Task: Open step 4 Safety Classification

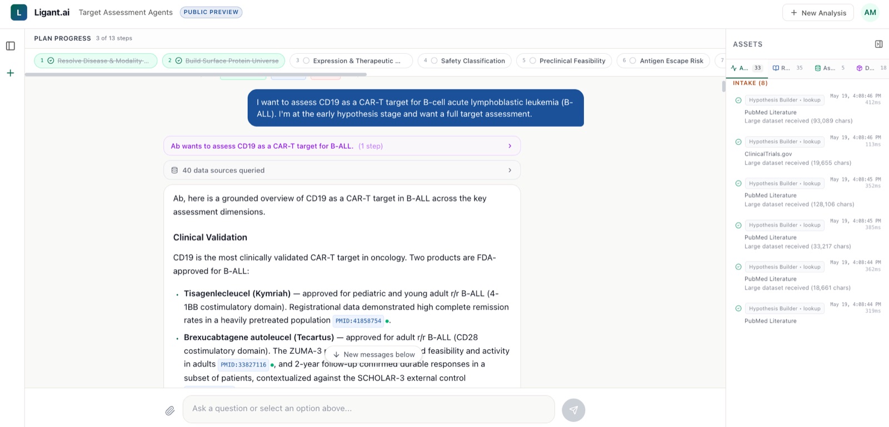Action: pyautogui.click(x=465, y=61)
